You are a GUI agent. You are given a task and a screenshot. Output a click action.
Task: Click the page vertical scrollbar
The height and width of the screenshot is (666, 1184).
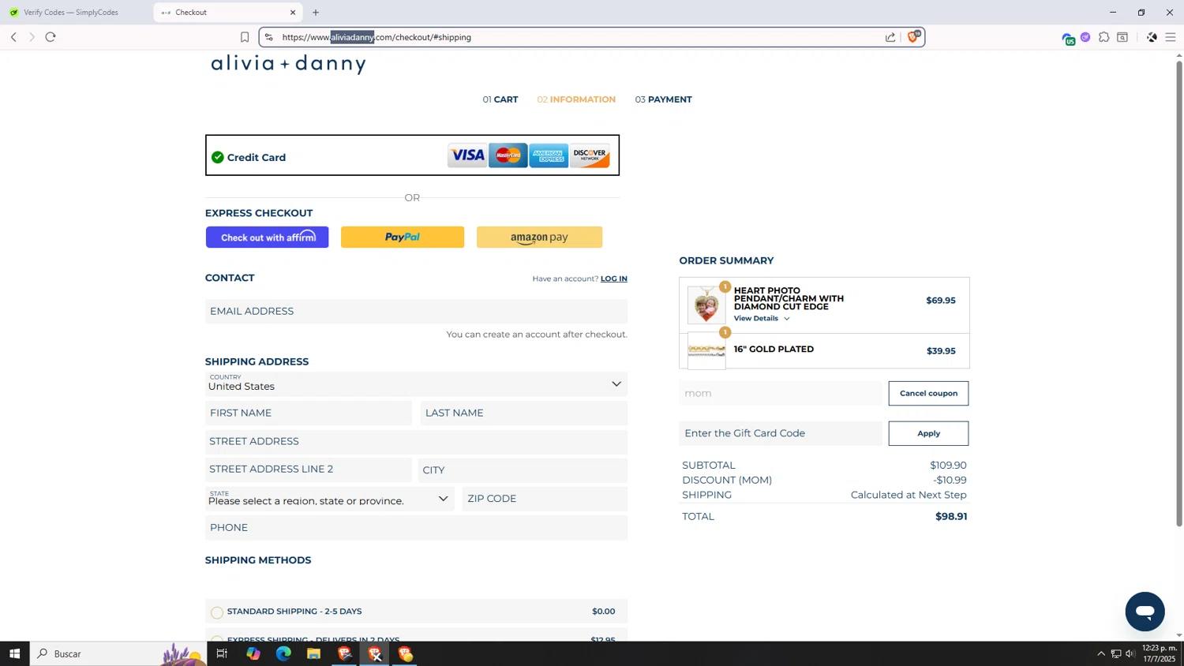[1179, 292]
